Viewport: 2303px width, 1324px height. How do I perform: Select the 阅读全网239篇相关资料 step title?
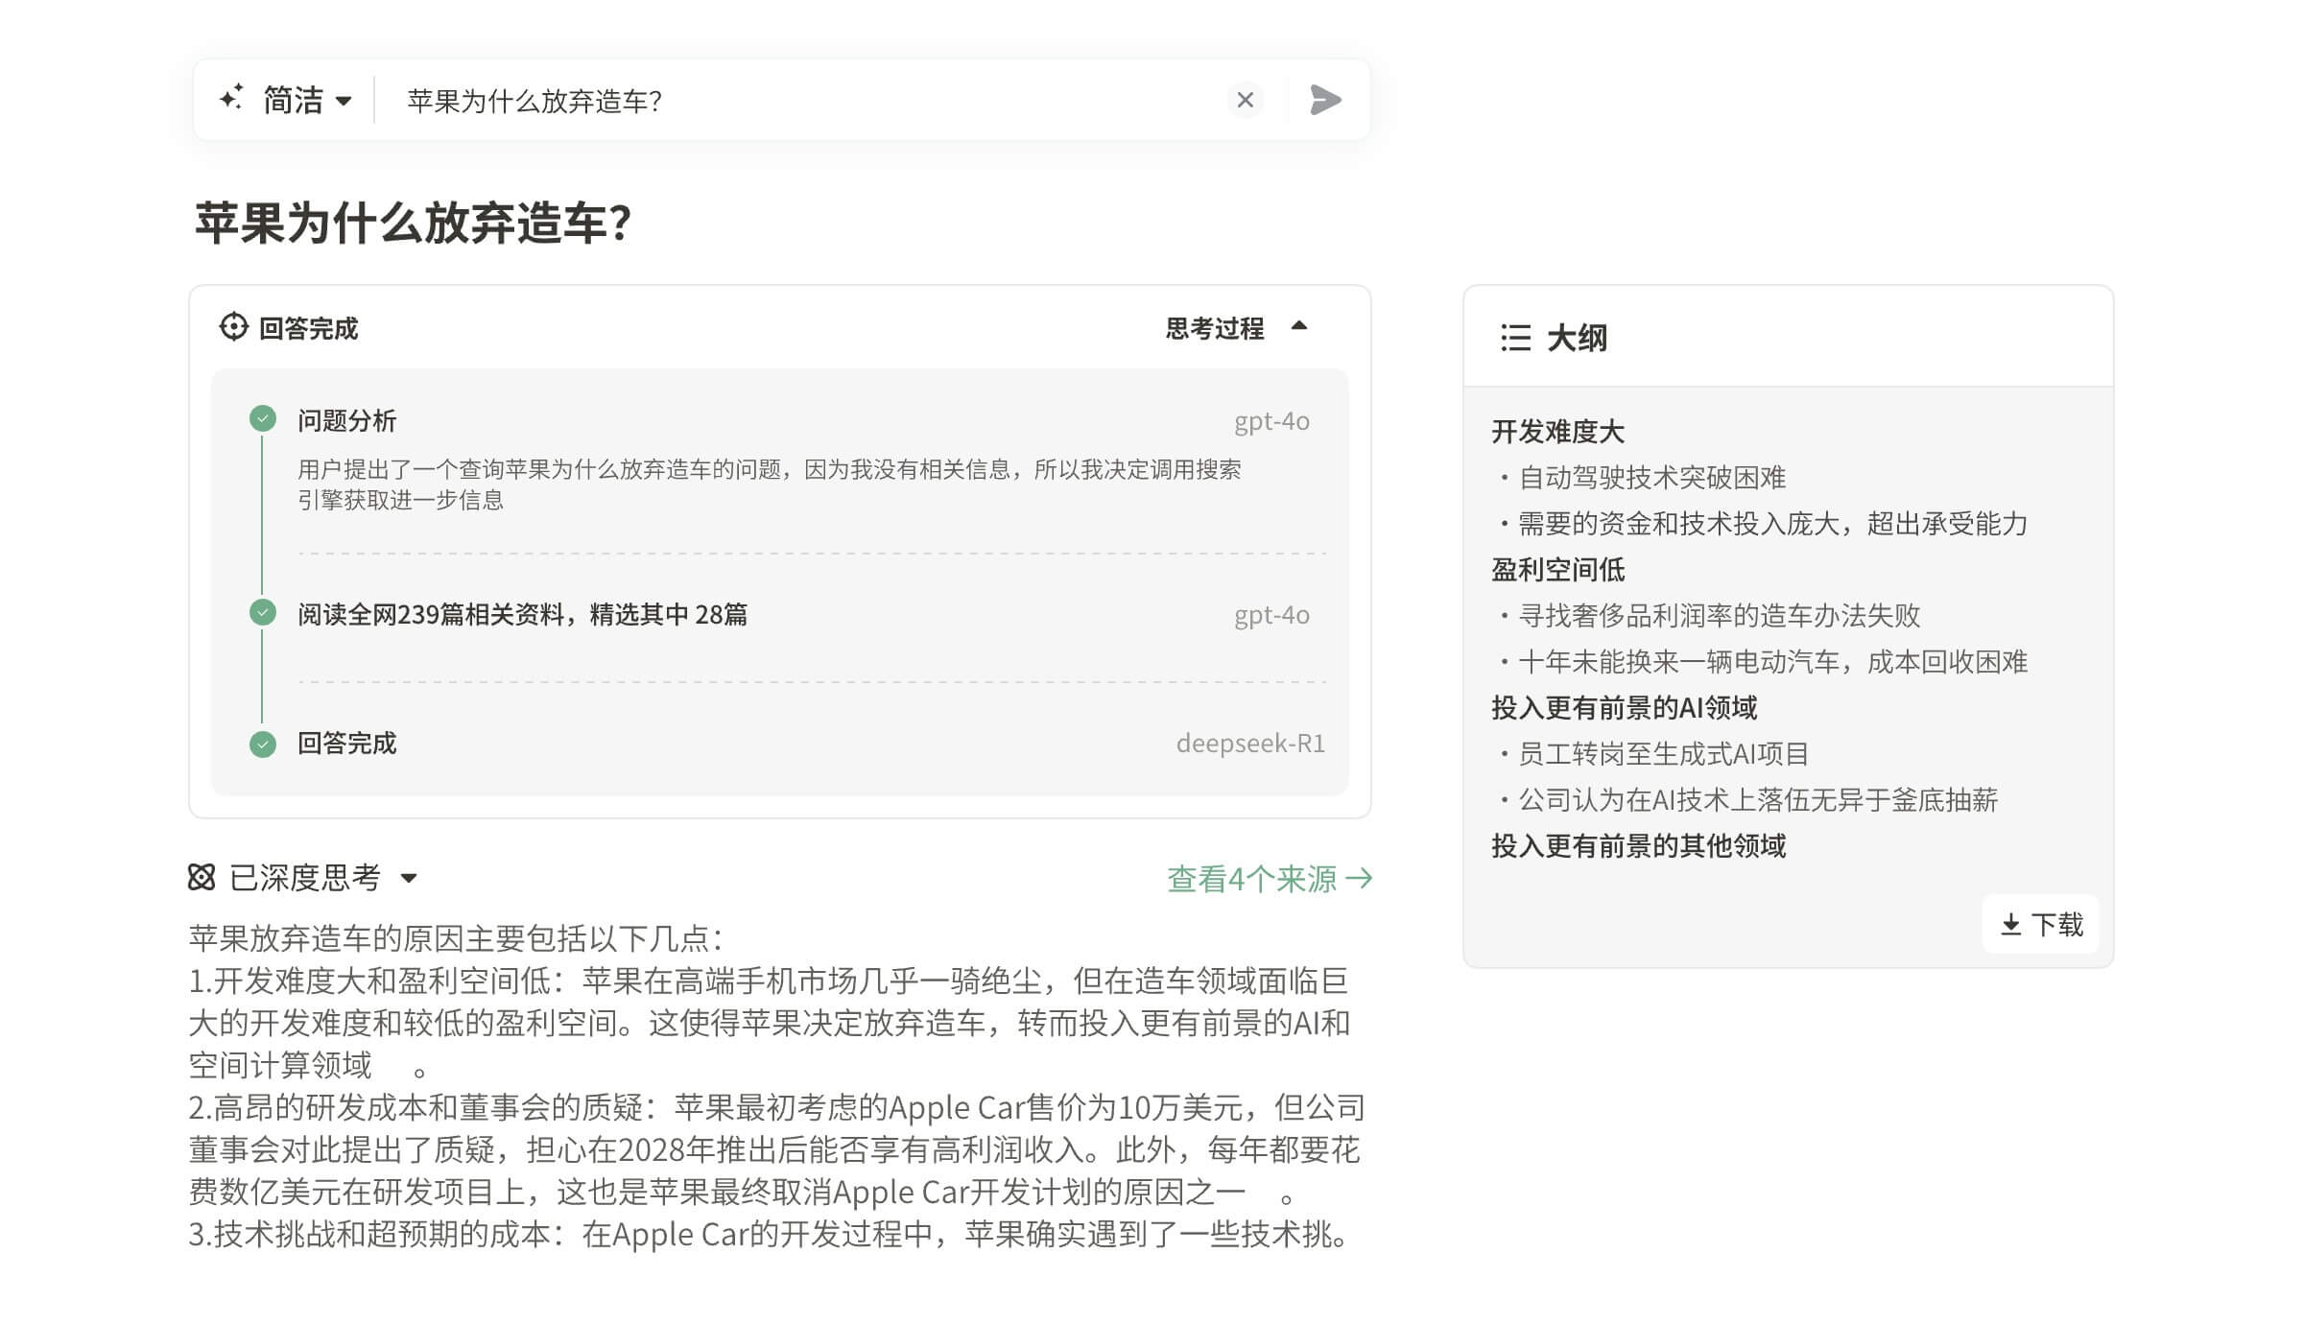point(522,614)
